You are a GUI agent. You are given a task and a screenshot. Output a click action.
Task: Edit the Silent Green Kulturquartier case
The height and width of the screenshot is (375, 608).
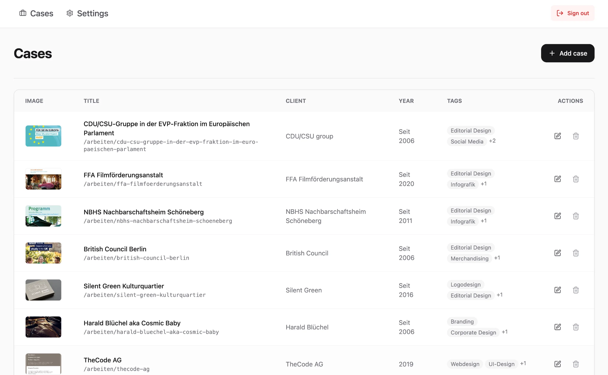558,290
